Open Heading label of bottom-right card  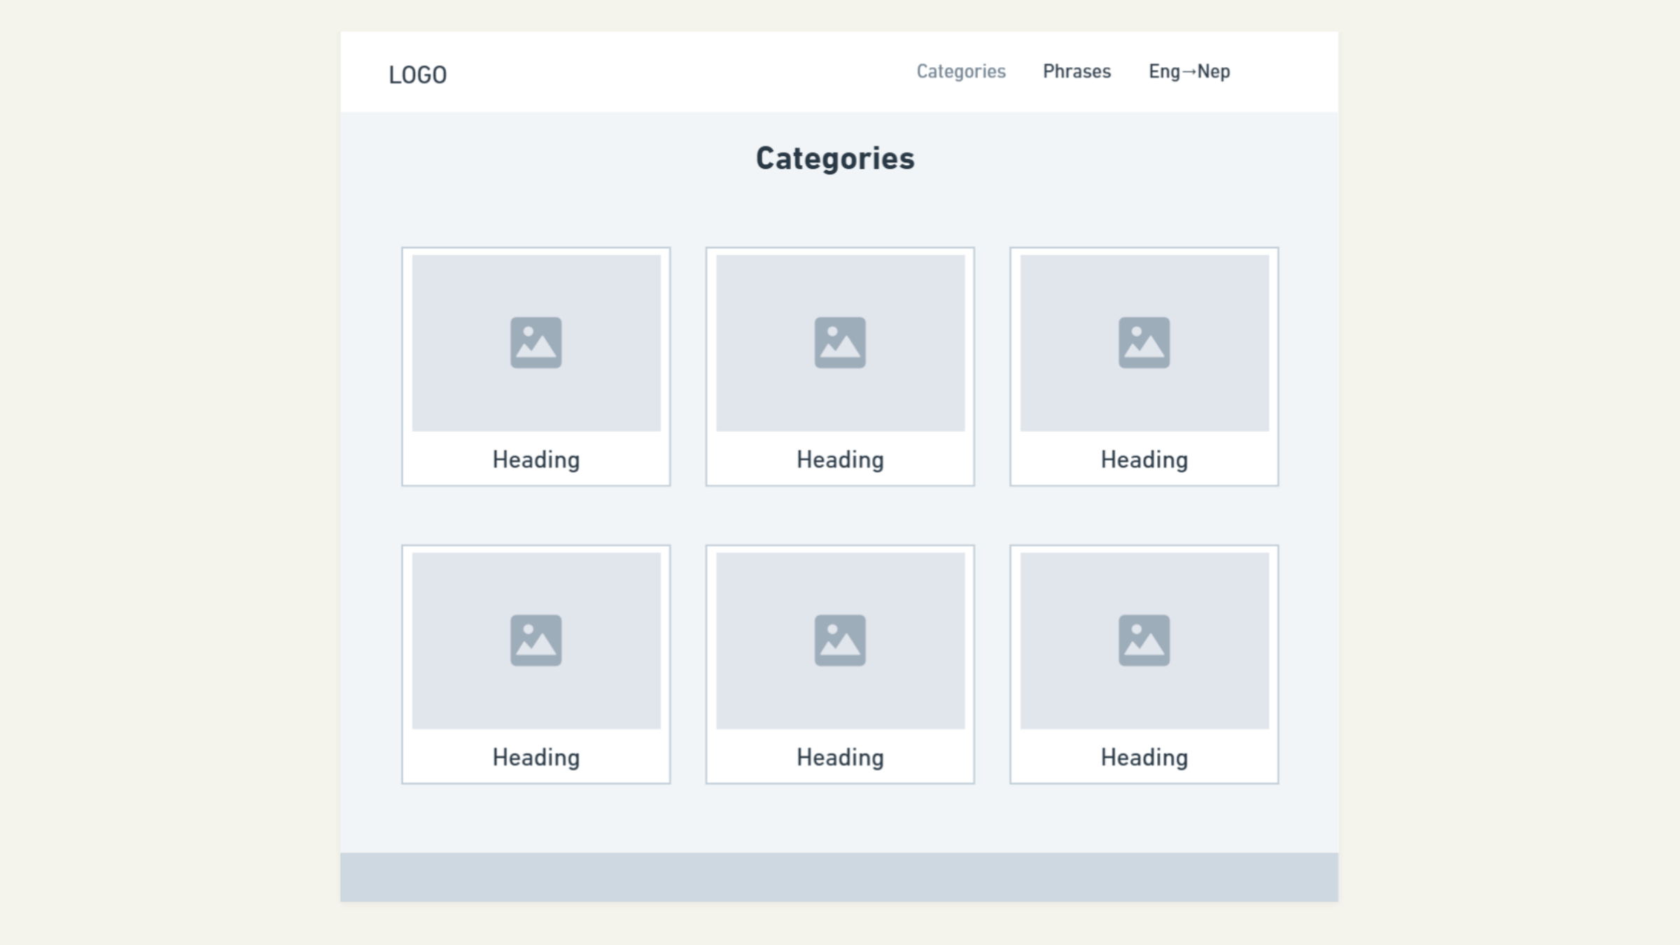[1144, 757]
